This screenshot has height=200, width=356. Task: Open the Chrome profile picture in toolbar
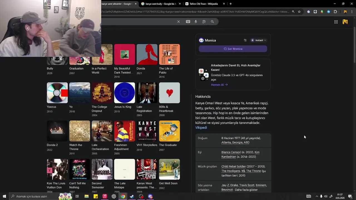click(345, 12)
